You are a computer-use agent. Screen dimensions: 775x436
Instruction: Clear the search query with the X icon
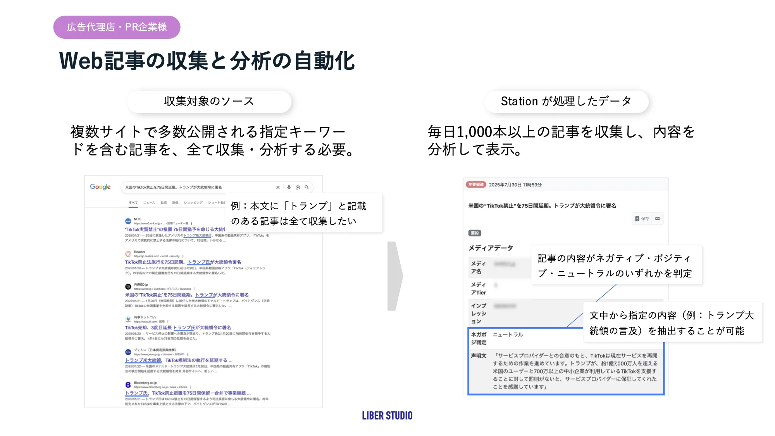[278, 188]
